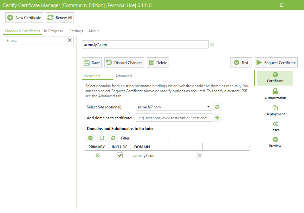The image size is (304, 213).
Task: Click the Add domains to certificate field
Action: tap(174, 118)
